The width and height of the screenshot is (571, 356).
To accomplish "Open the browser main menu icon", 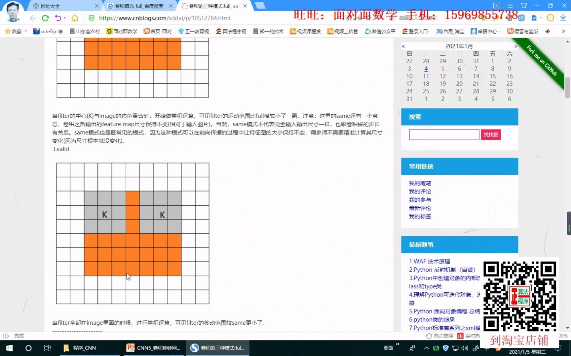I will (510, 6).
